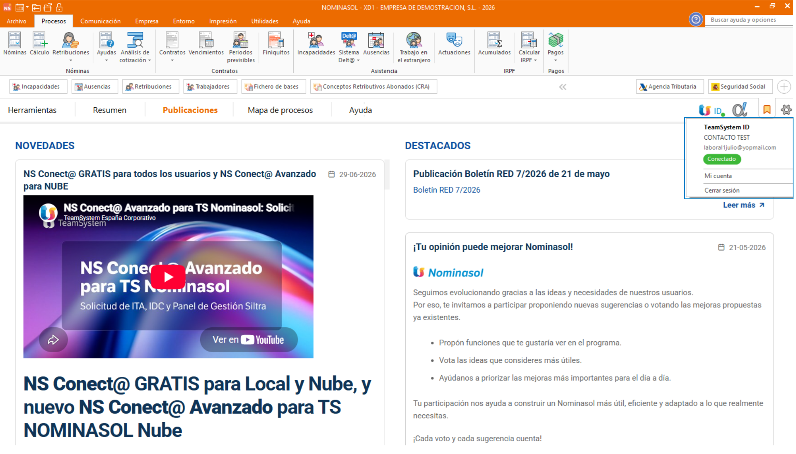Click the NS application logo in the title bar
Image resolution: width=796 pixels, height=454 pixels.
click(7, 7)
